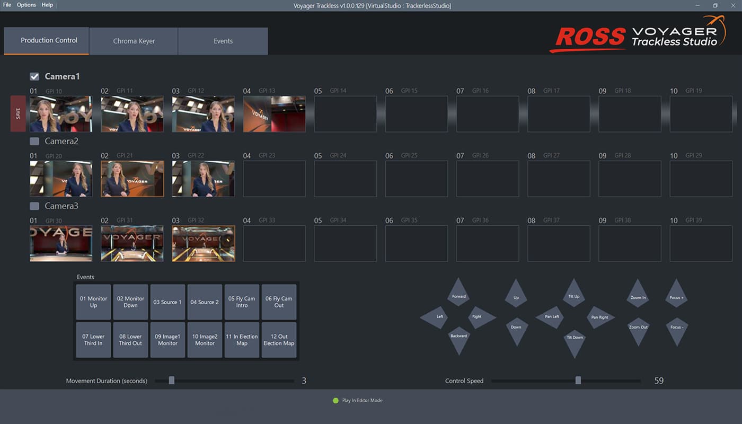Click empty Camera1 preset slot 10

[701, 114]
